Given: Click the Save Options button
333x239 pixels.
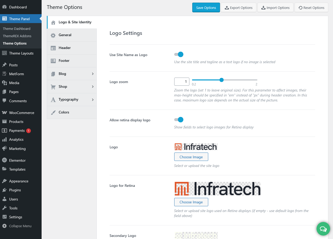Looking at the screenshot, I should pos(206,8).
